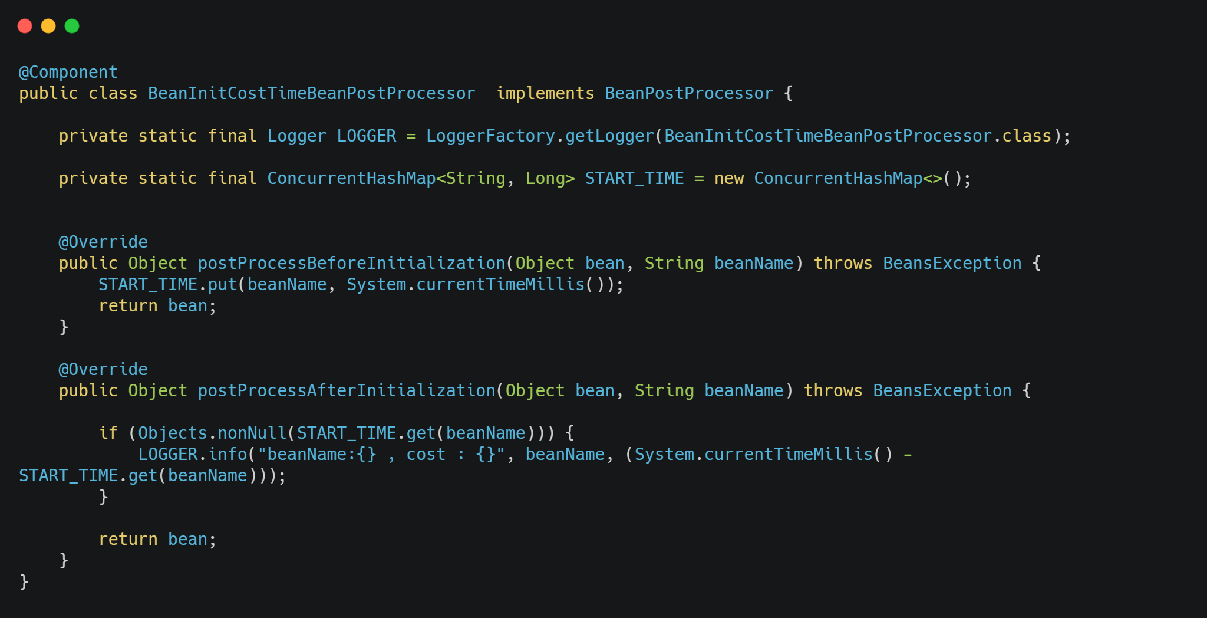Click the postProcessBeforeInitialization method name
1207x618 pixels.
(x=351, y=263)
